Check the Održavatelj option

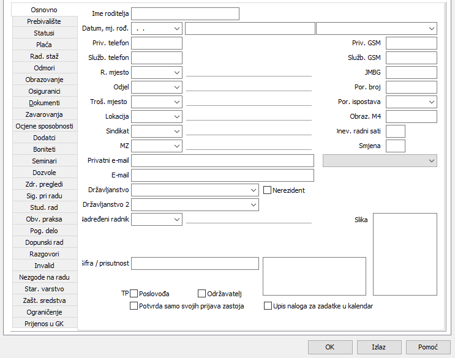pos(202,294)
